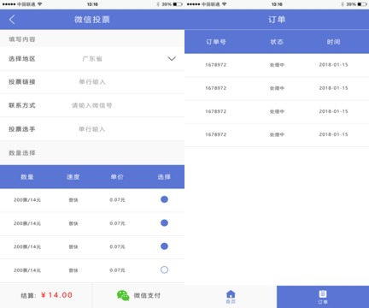Go back using the arrow beside 微信投票
Image resolution: width=369 pixels, height=308 pixels.
[x=12, y=20]
